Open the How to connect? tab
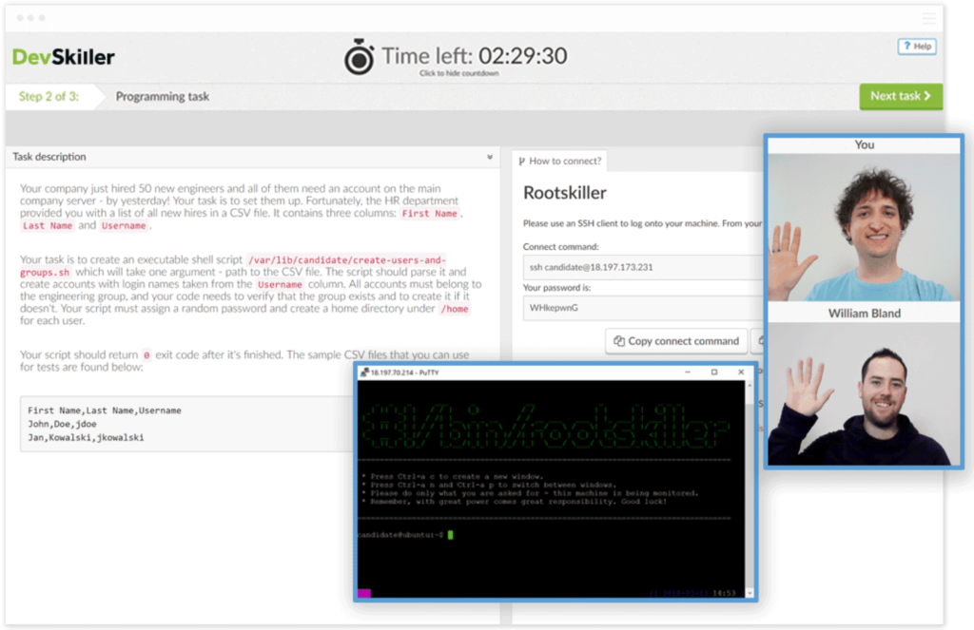The height and width of the screenshot is (630, 974). click(x=560, y=162)
